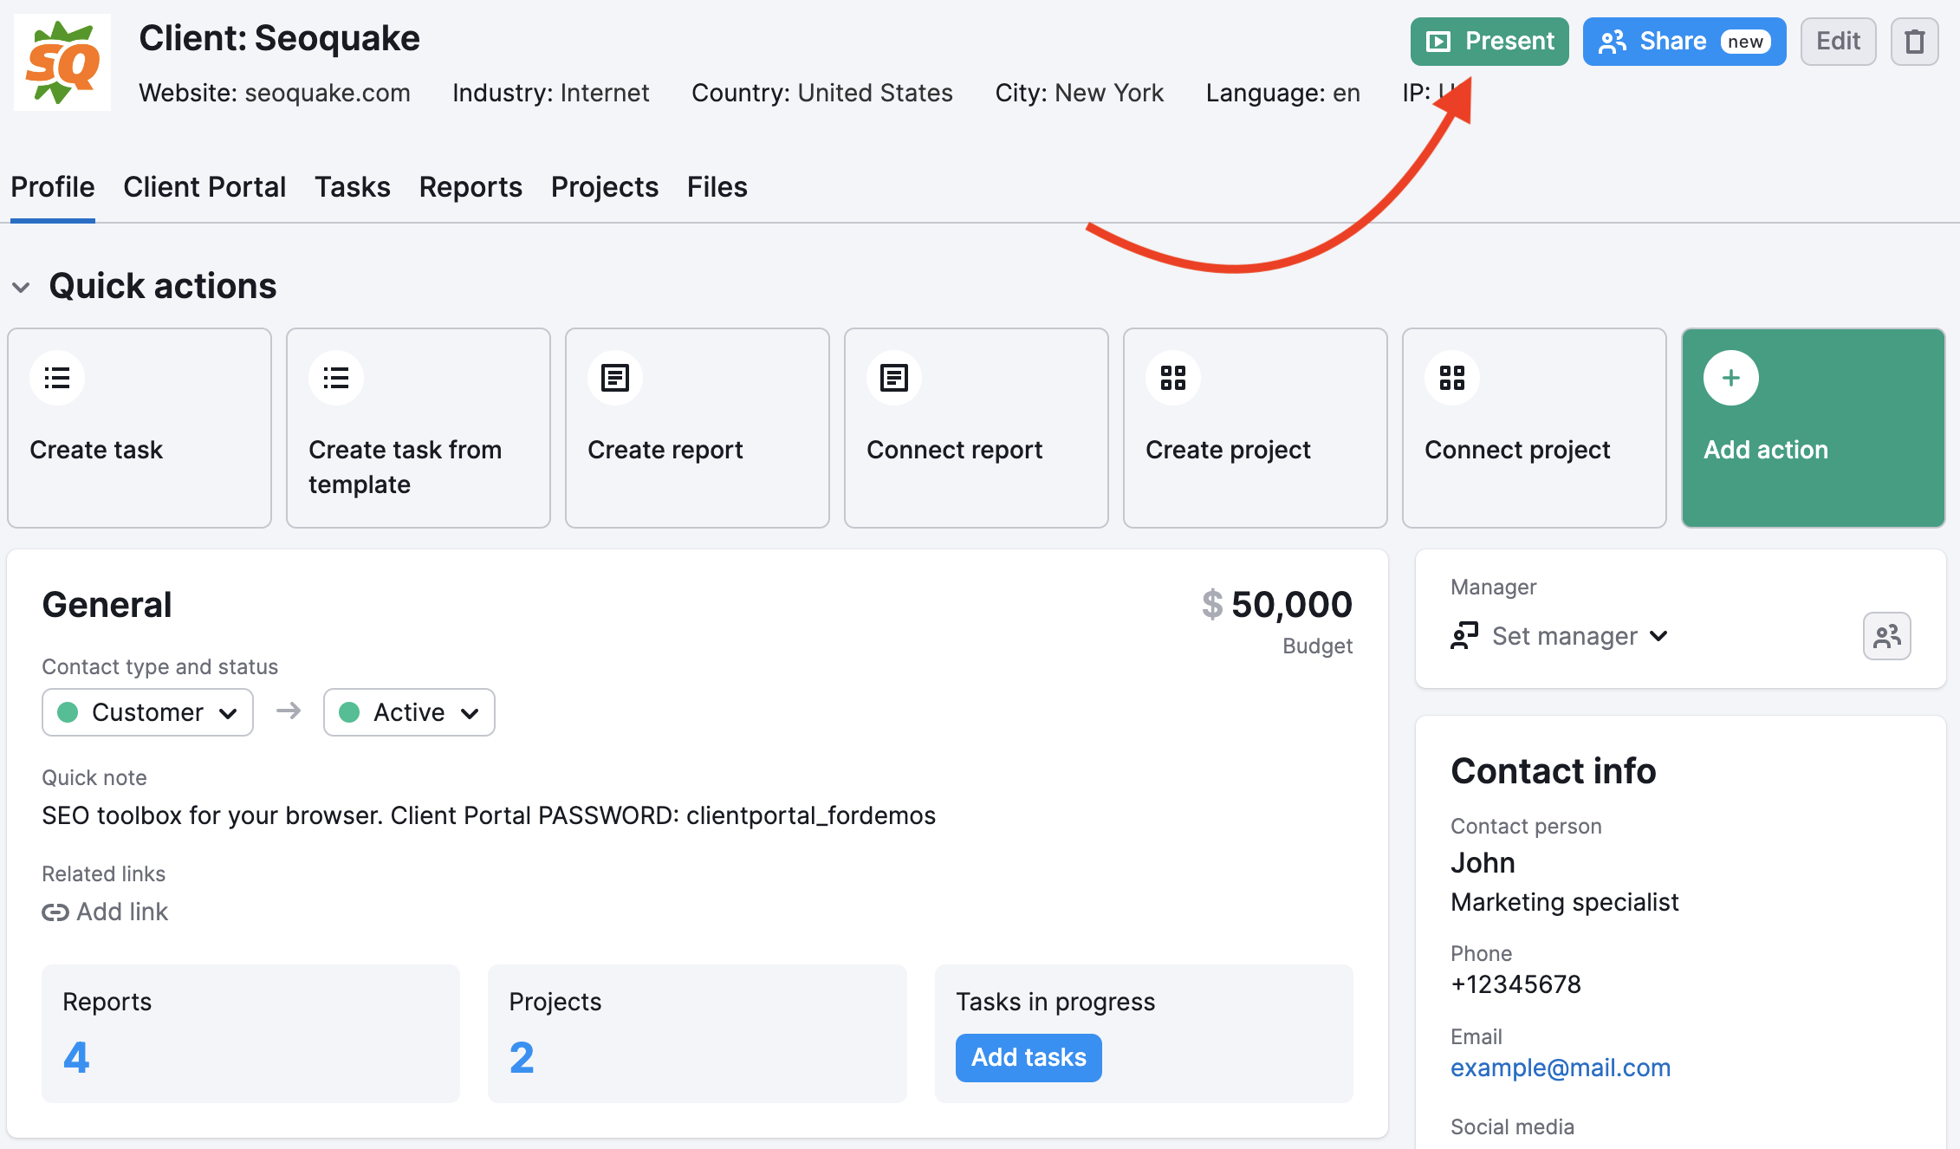Select the Create report card label
The image size is (1960, 1149).
pyautogui.click(x=665, y=450)
